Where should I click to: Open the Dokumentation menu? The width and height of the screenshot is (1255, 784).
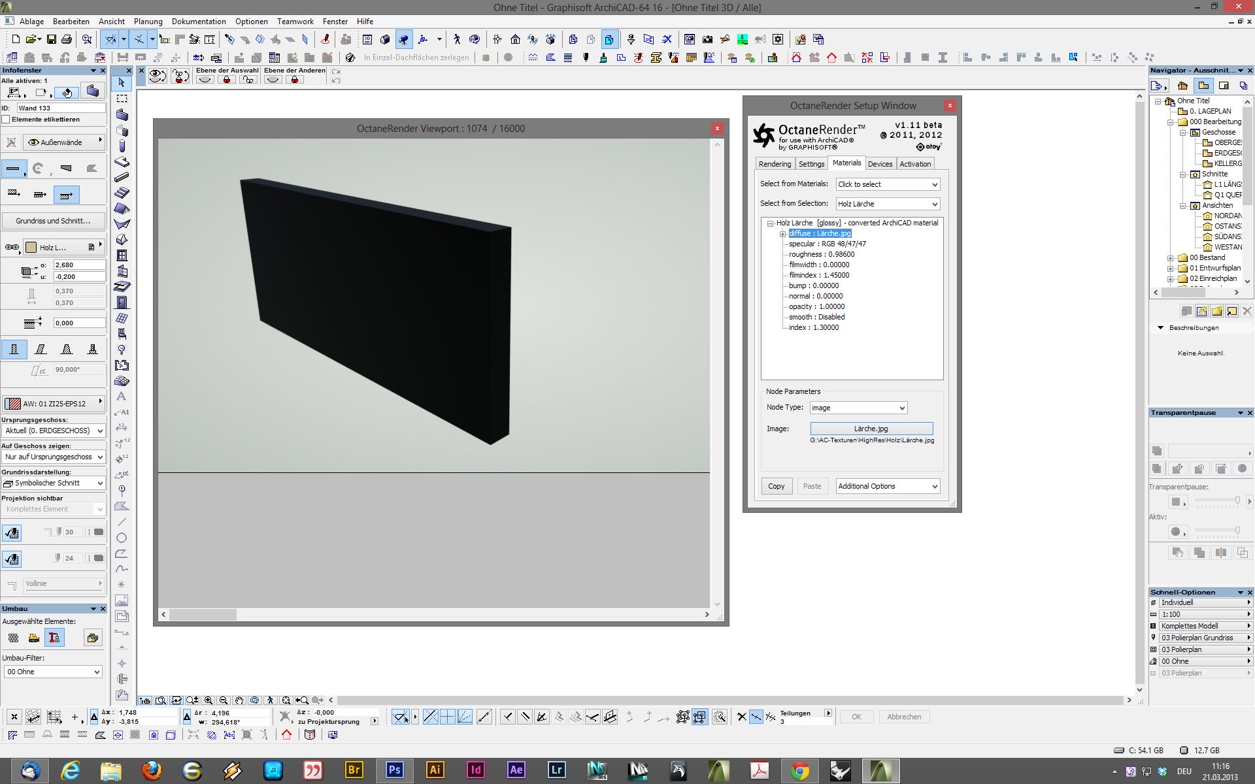pyautogui.click(x=199, y=22)
